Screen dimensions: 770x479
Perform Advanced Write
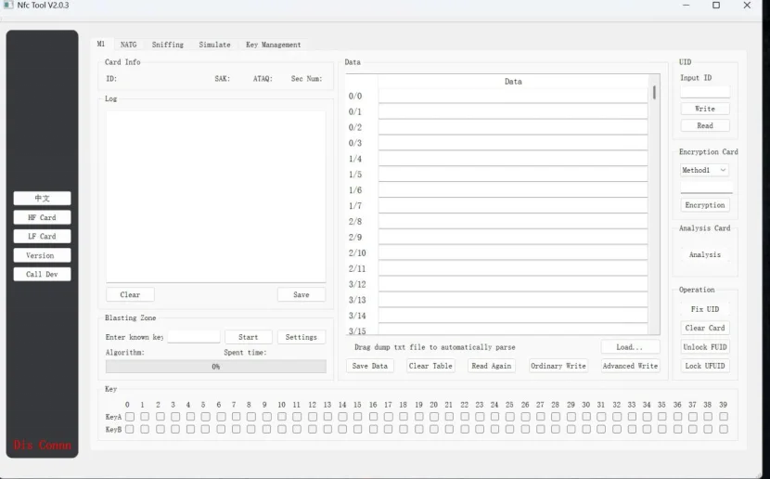click(630, 366)
